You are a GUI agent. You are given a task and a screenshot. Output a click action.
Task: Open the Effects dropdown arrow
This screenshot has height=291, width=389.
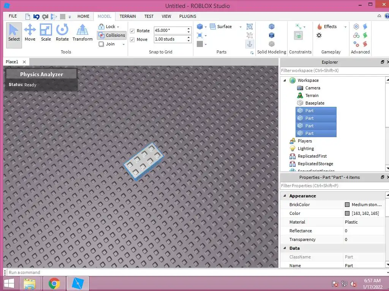pyautogui.click(x=345, y=27)
